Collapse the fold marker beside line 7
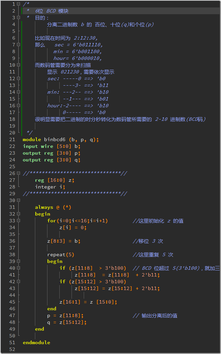The width and height of the screenshot is (221, 354). [x=19, y=45]
